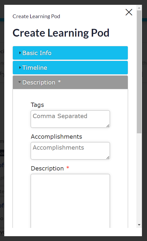Click into the Accomplishments text box

(x=70, y=151)
